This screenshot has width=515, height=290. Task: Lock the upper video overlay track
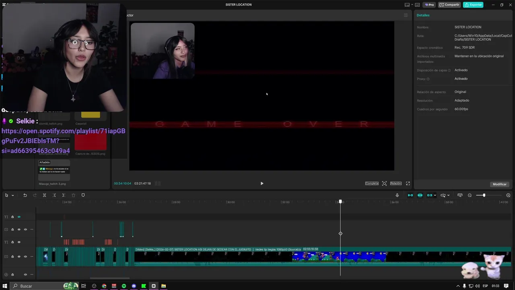coord(12,230)
